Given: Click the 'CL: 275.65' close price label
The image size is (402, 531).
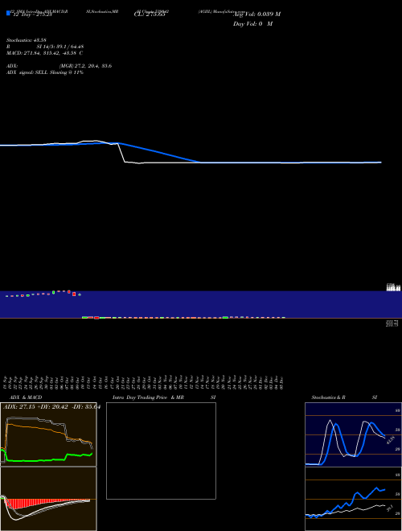Looking at the screenshot, I should point(150,14).
